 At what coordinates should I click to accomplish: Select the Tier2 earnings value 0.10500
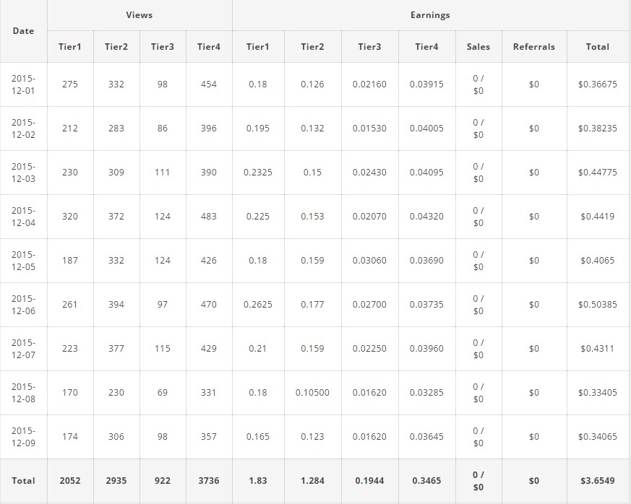[312, 393]
